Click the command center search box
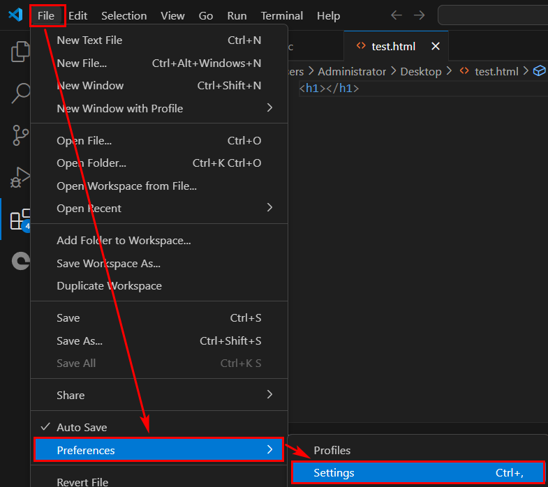The width and height of the screenshot is (548, 487). point(492,15)
